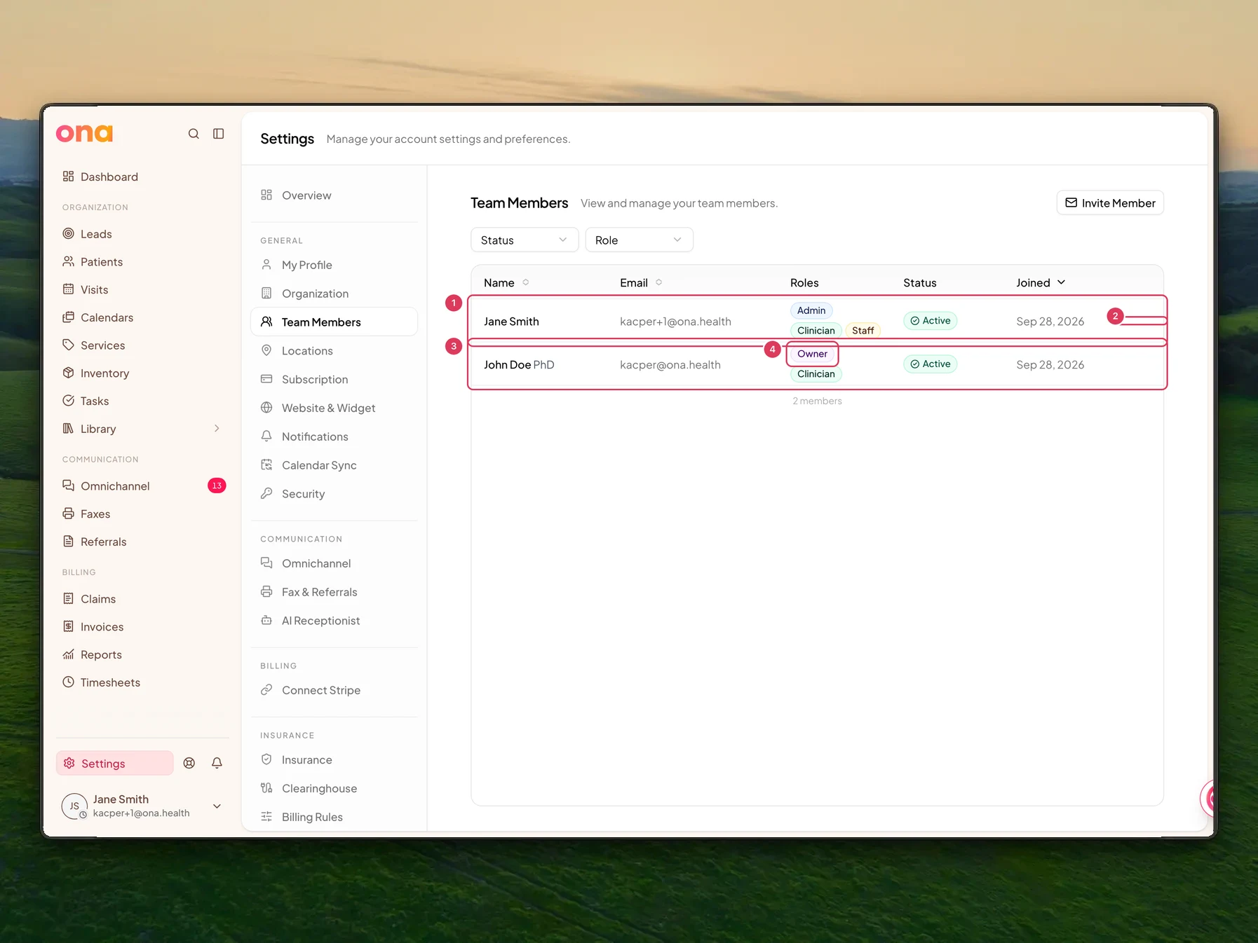Click the search magnifier icon in sidebar

pos(194,134)
